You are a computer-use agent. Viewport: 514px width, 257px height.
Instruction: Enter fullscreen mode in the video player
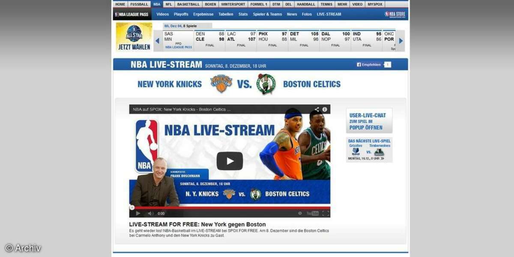point(326,213)
